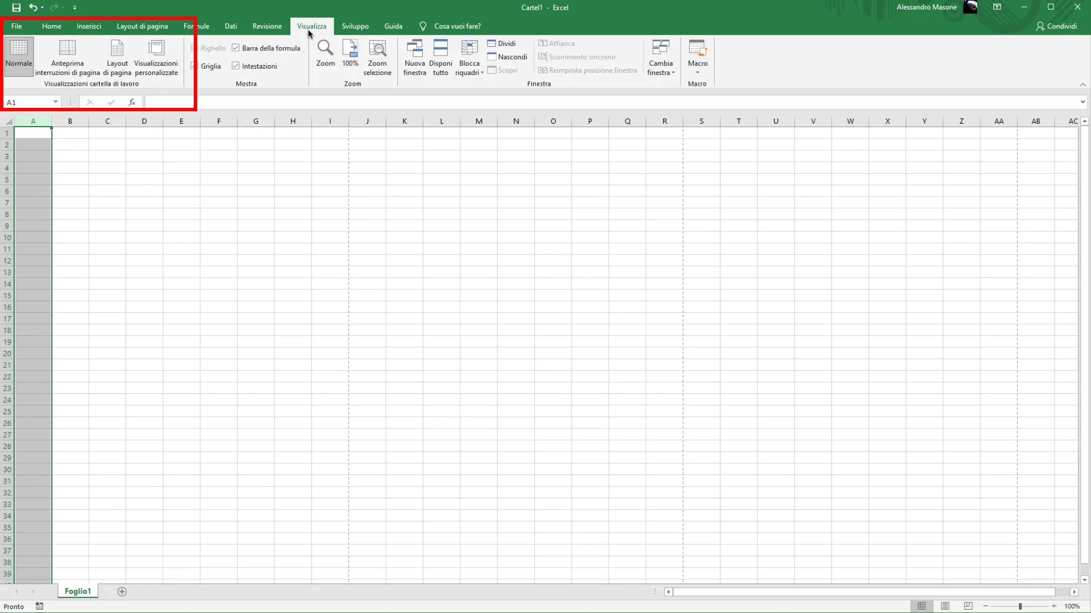The height and width of the screenshot is (613, 1091).
Task: Toggle Barra della formula checkbox
Action: [x=236, y=48]
